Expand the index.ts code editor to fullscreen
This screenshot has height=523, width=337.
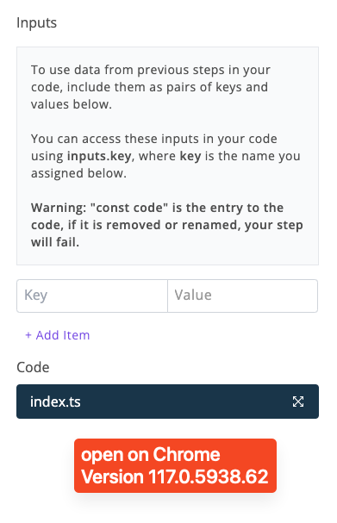pyautogui.click(x=297, y=402)
